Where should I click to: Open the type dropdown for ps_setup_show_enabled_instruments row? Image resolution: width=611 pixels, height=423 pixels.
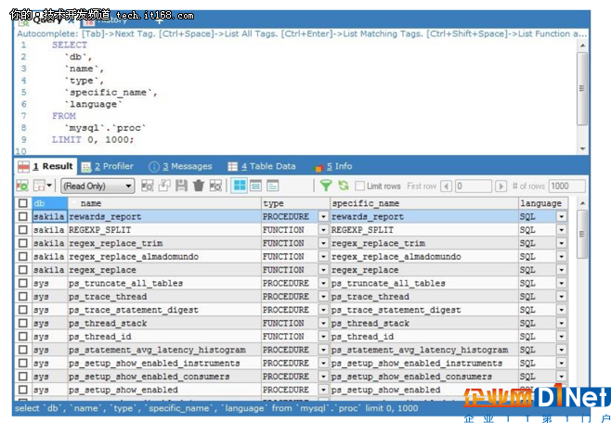(x=323, y=363)
